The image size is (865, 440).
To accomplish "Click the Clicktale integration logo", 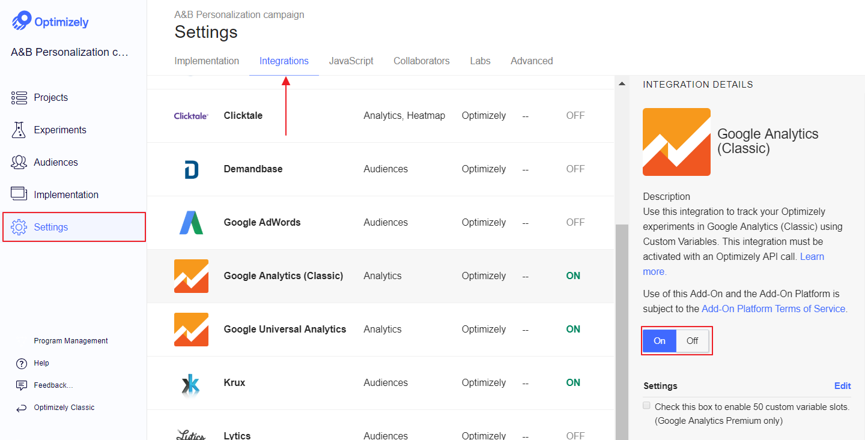I will [191, 115].
